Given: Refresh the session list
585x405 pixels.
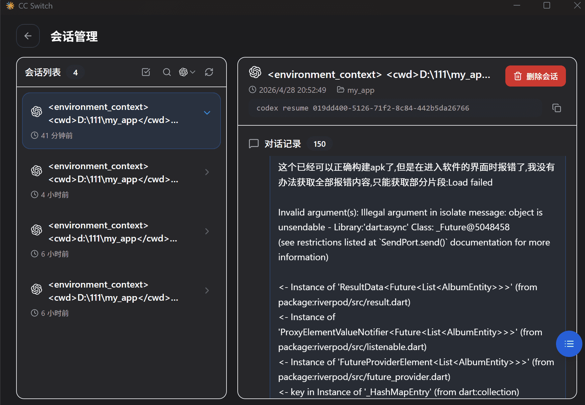Looking at the screenshot, I should pos(209,72).
